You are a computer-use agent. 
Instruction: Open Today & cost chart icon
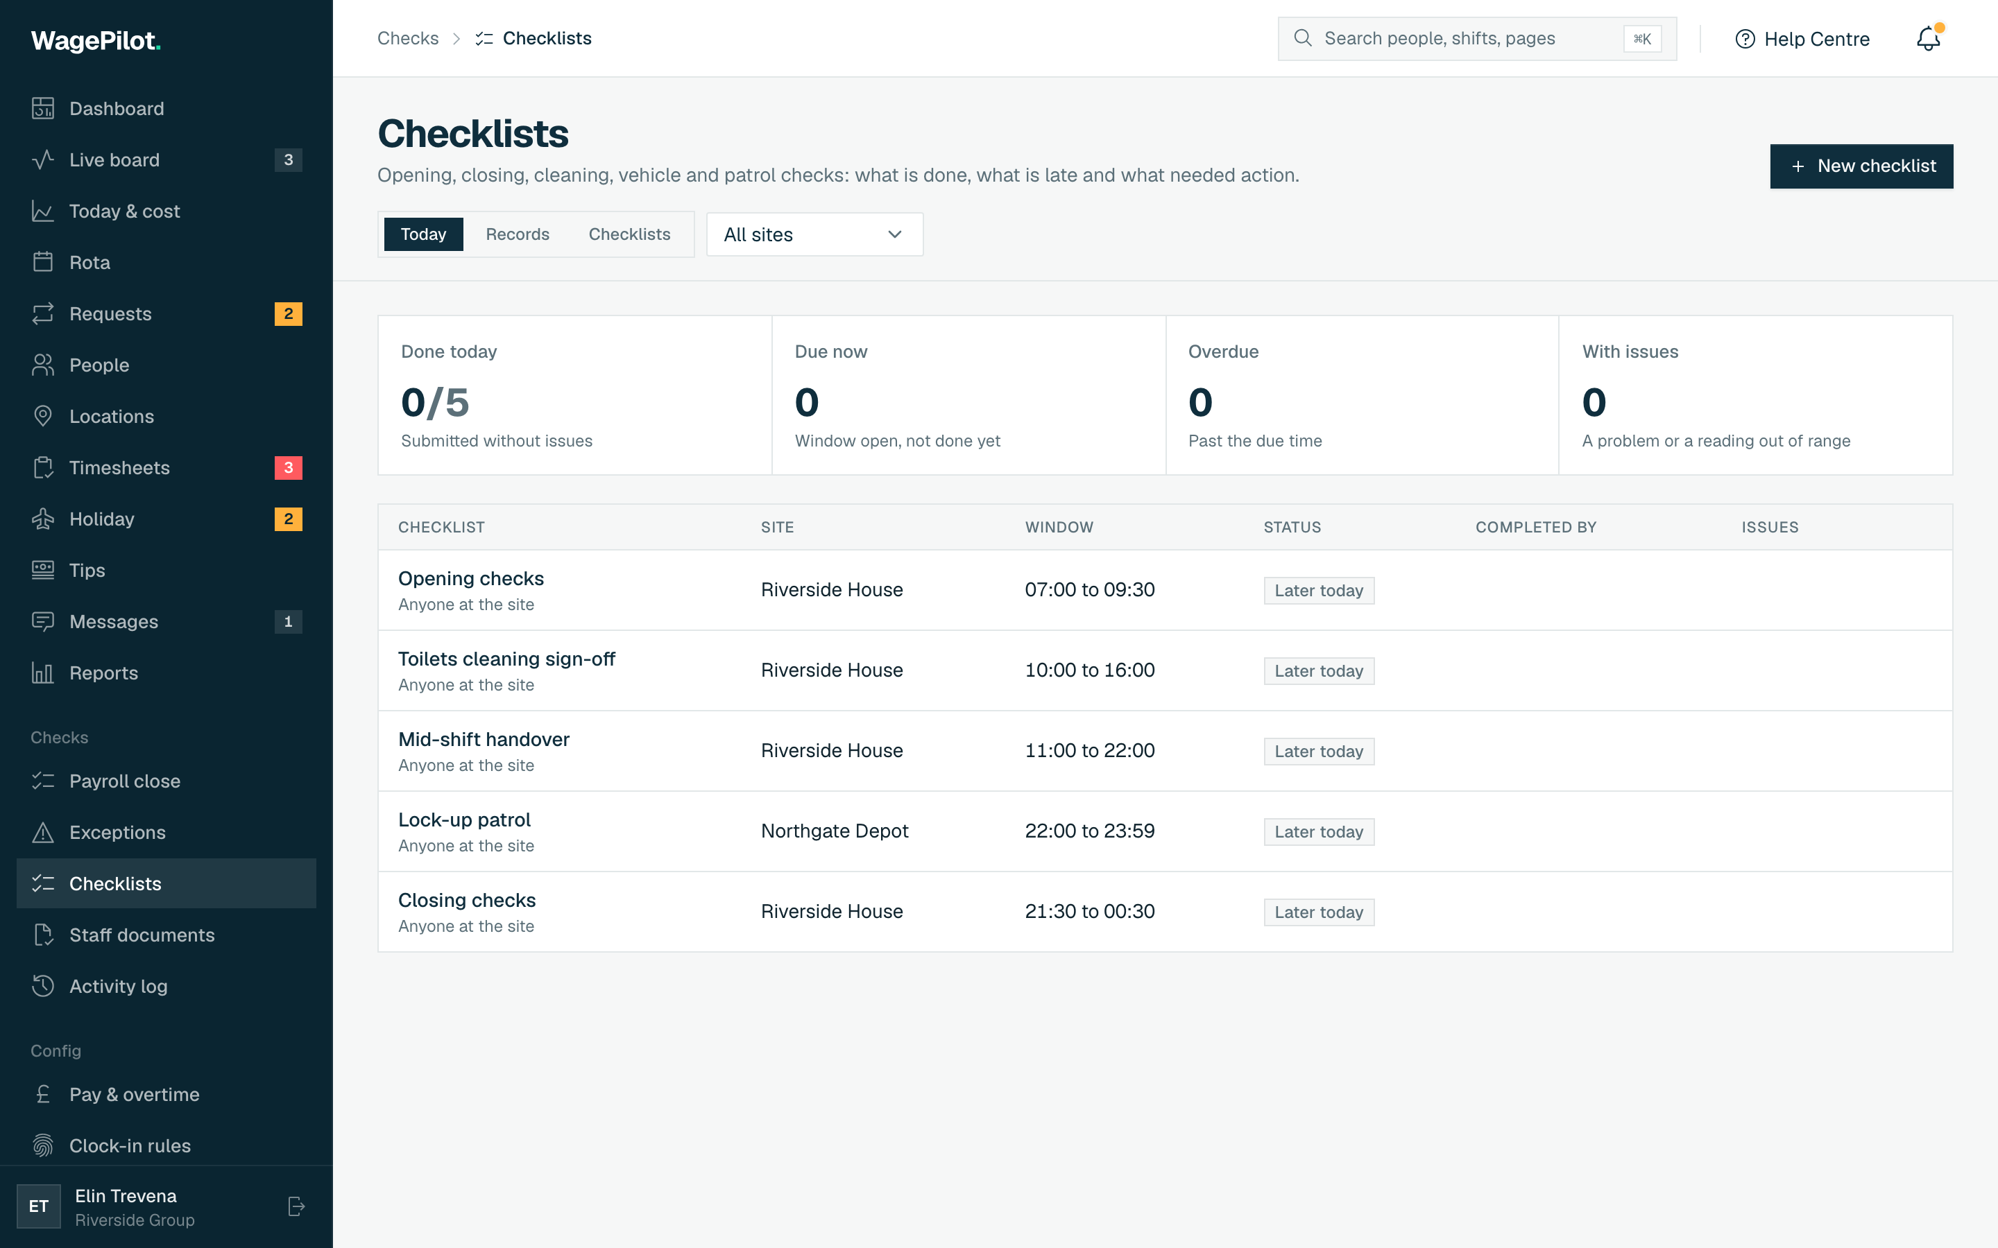pos(43,211)
